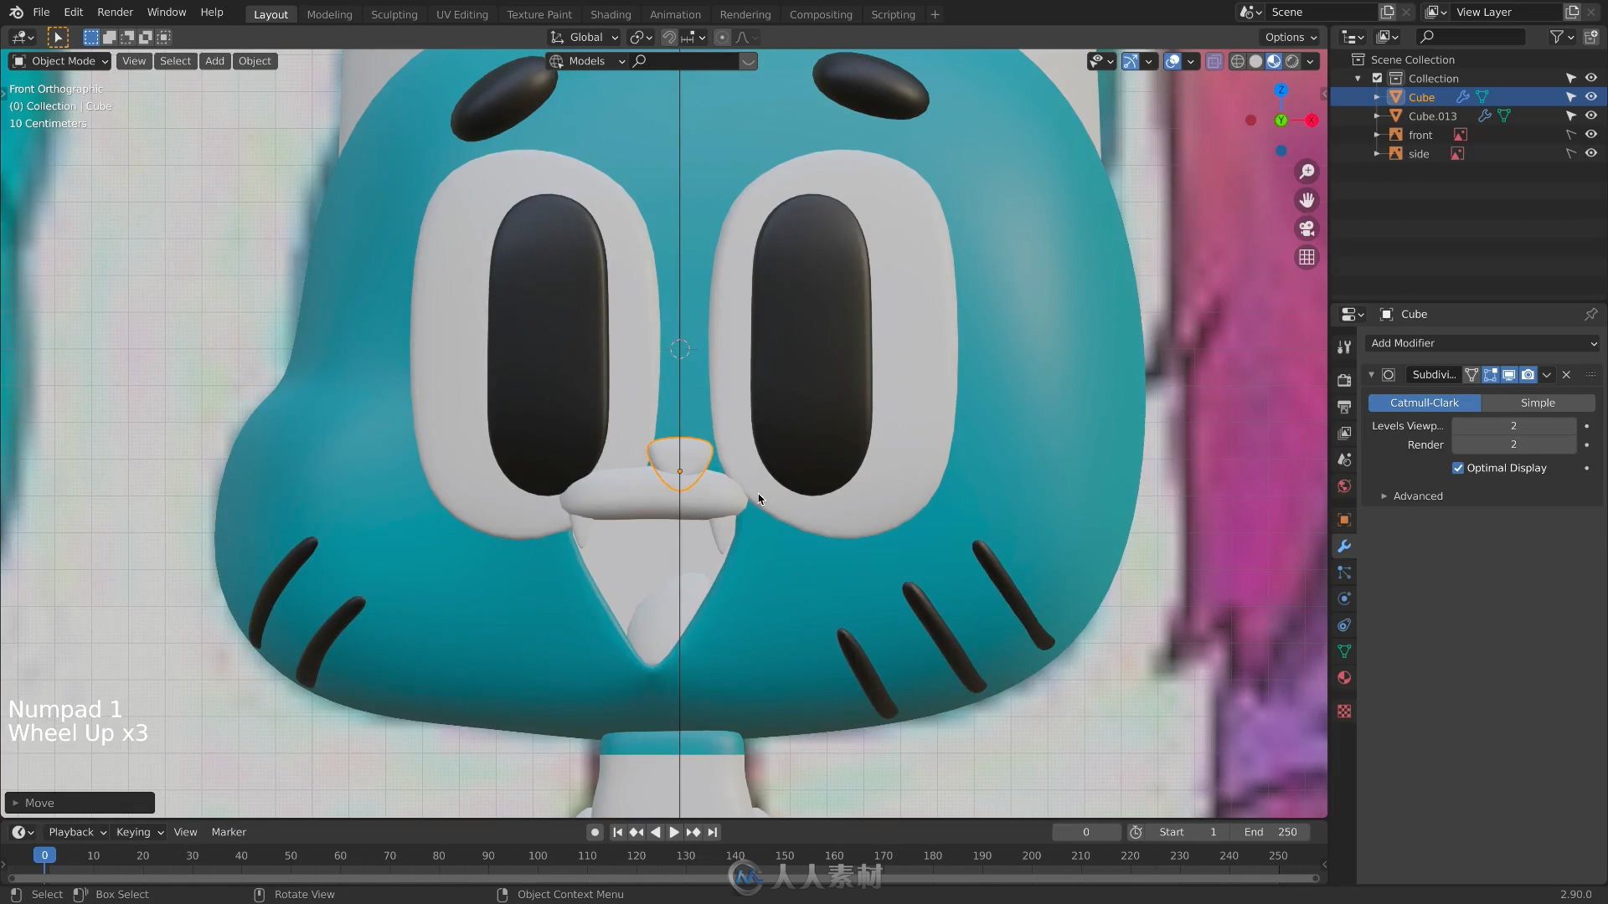The image size is (1608, 904).
Task: Adjust the Render levels value field
Action: 1513,444
